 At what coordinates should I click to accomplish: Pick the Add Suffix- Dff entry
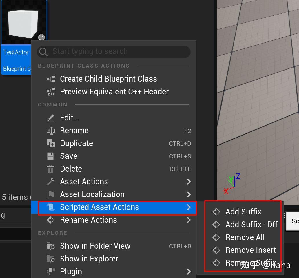click(251, 225)
